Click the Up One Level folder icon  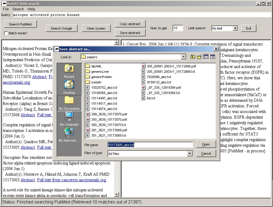[193, 57]
